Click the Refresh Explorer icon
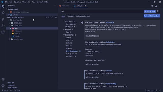 [x=53, y=18]
